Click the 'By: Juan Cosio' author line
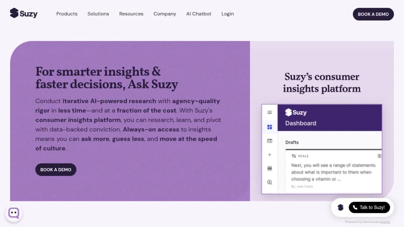 [x=302, y=186]
